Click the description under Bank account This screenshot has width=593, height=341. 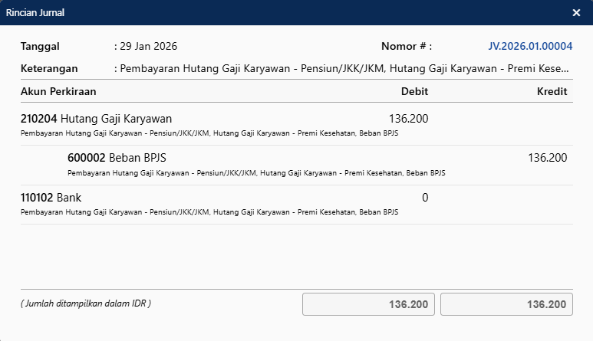pyautogui.click(x=209, y=212)
